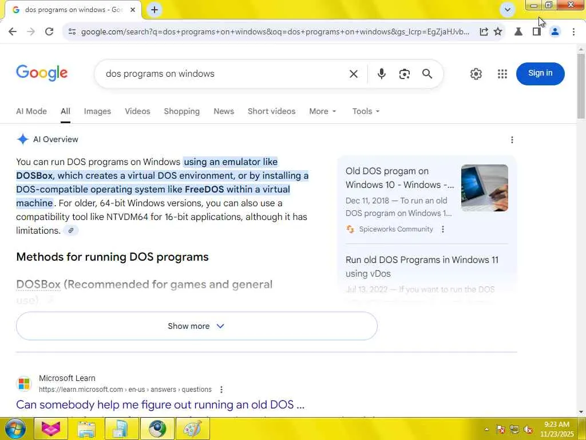
Task: Open the Google apps grid
Action: click(502, 74)
